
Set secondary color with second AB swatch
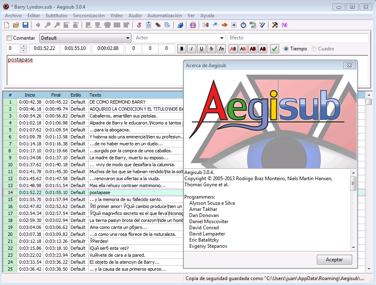click(x=243, y=49)
